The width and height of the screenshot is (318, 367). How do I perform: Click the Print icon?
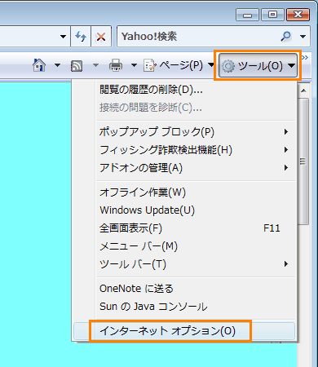coord(116,66)
